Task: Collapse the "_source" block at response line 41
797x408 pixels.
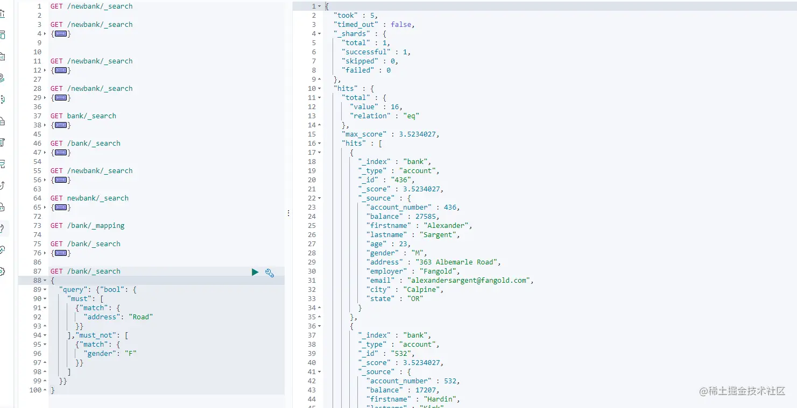Action: tap(320, 372)
